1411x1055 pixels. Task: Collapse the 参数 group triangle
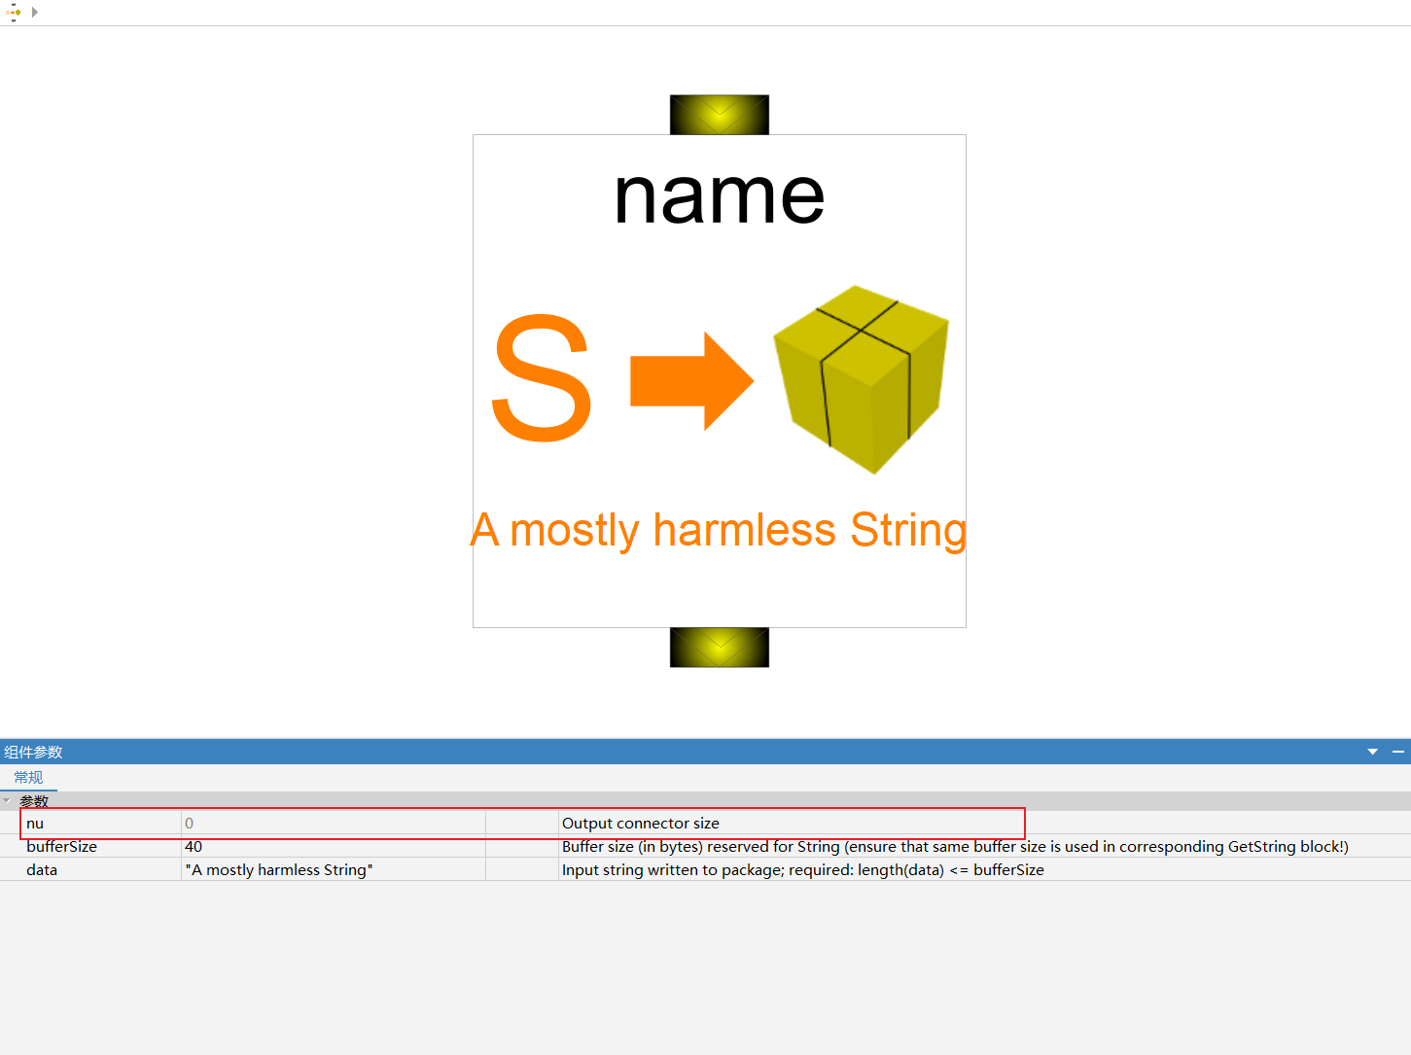coord(7,801)
